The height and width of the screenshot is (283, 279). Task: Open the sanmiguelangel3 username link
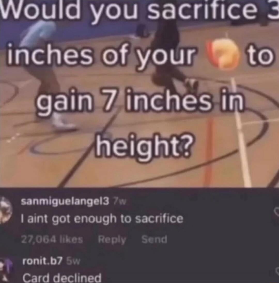pos(65,202)
